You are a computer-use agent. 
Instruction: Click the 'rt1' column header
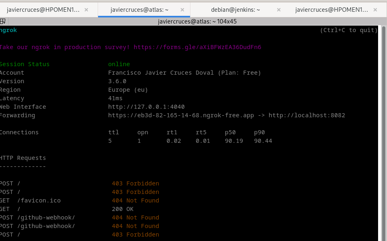click(172, 133)
